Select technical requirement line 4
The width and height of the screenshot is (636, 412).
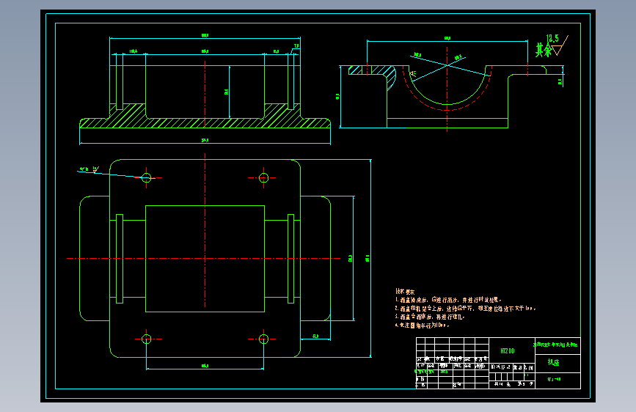click(423, 325)
